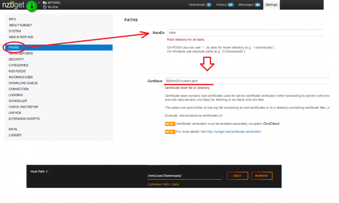The image size is (339, 203).
Task: Open SECURITY settings section
Action: [16, 59]
